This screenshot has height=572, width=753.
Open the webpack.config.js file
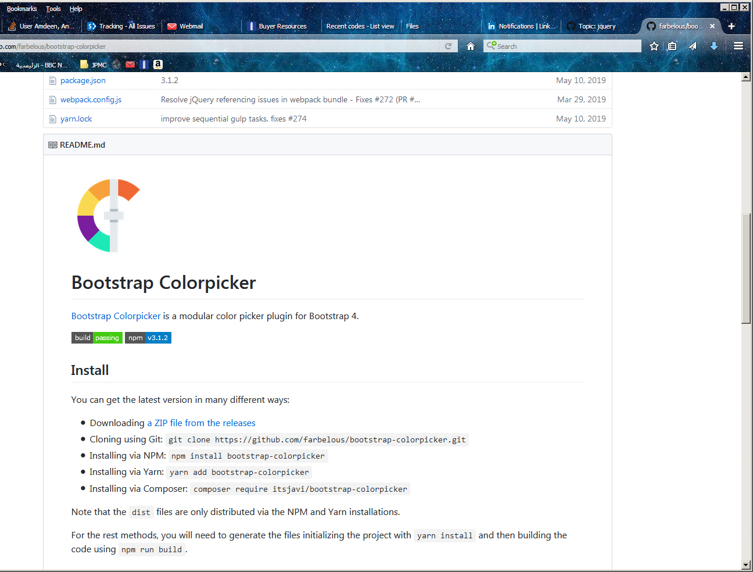click(91, 100)
